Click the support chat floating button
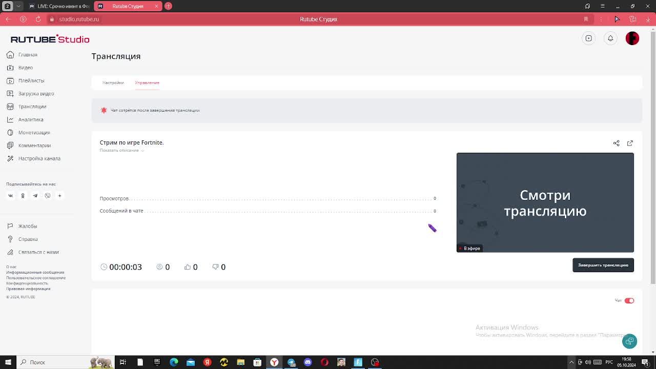This screenshot has height=369, width=656. pyautogui.click(x=629, y=341)
